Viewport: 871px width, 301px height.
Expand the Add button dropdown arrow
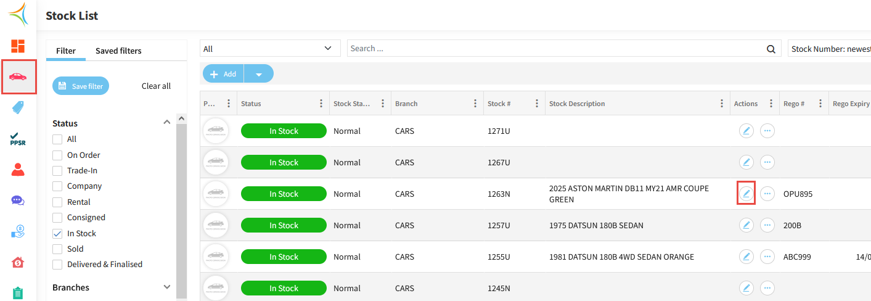258,74
